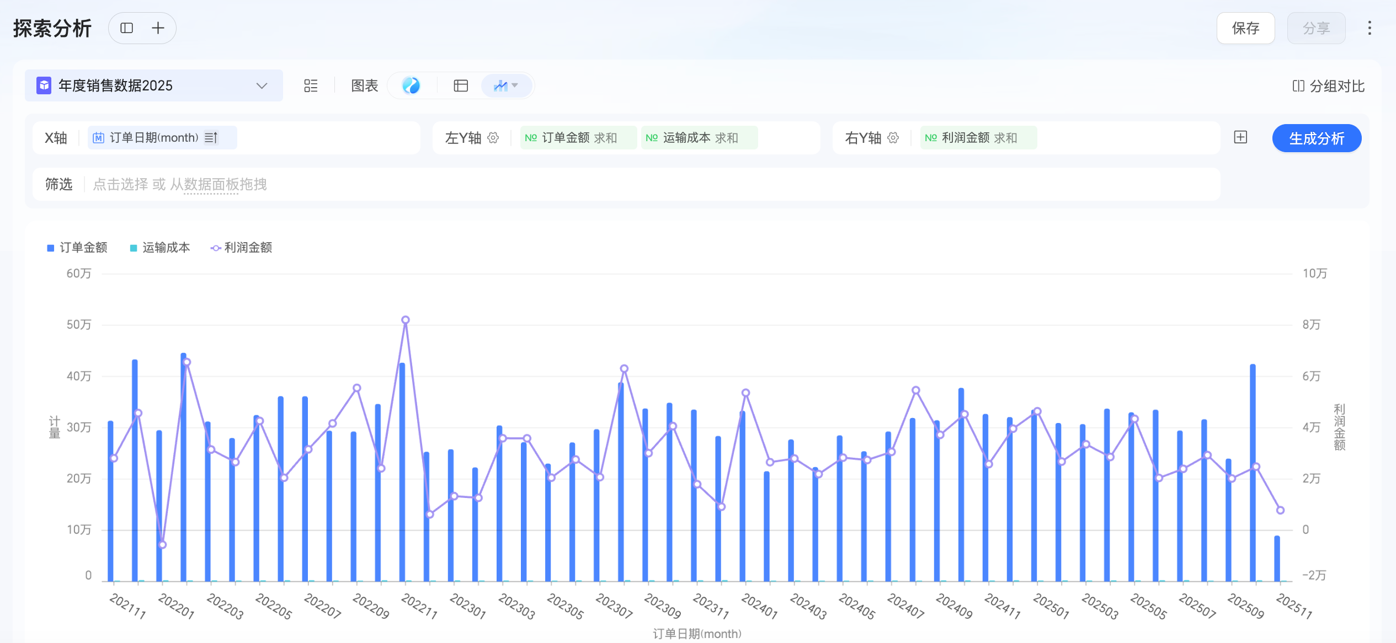
Task: Toggle 利润金额 legend series visibility
Action: [242, 248]
